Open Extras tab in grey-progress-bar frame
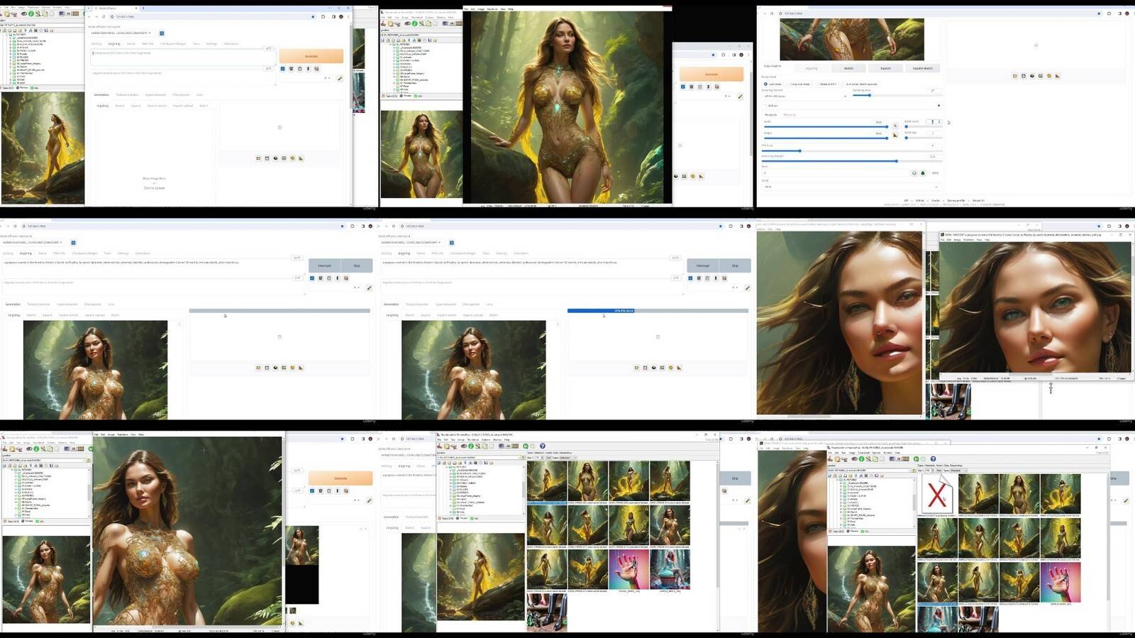This screenshot has height=638, width=1135. (43, 253)
